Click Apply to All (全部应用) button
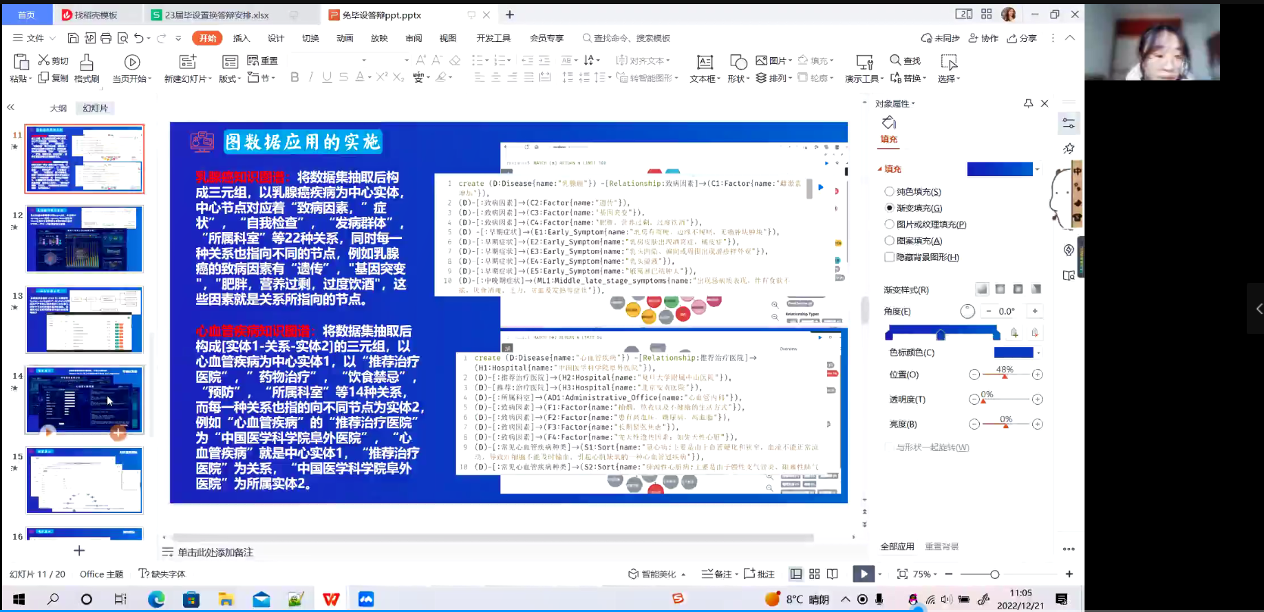Image resolution: width=1264 pixels, height=612 pixels. (x=897, y=547)
